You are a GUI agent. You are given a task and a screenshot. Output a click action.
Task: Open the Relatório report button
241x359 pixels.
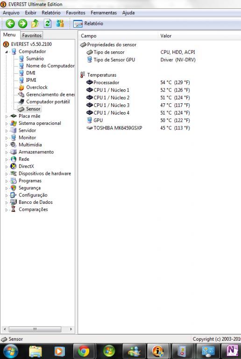coord(88,23)
